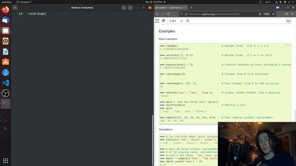Click the volume icon in the top bar
296x166 pixels.
tap(281, 2)
